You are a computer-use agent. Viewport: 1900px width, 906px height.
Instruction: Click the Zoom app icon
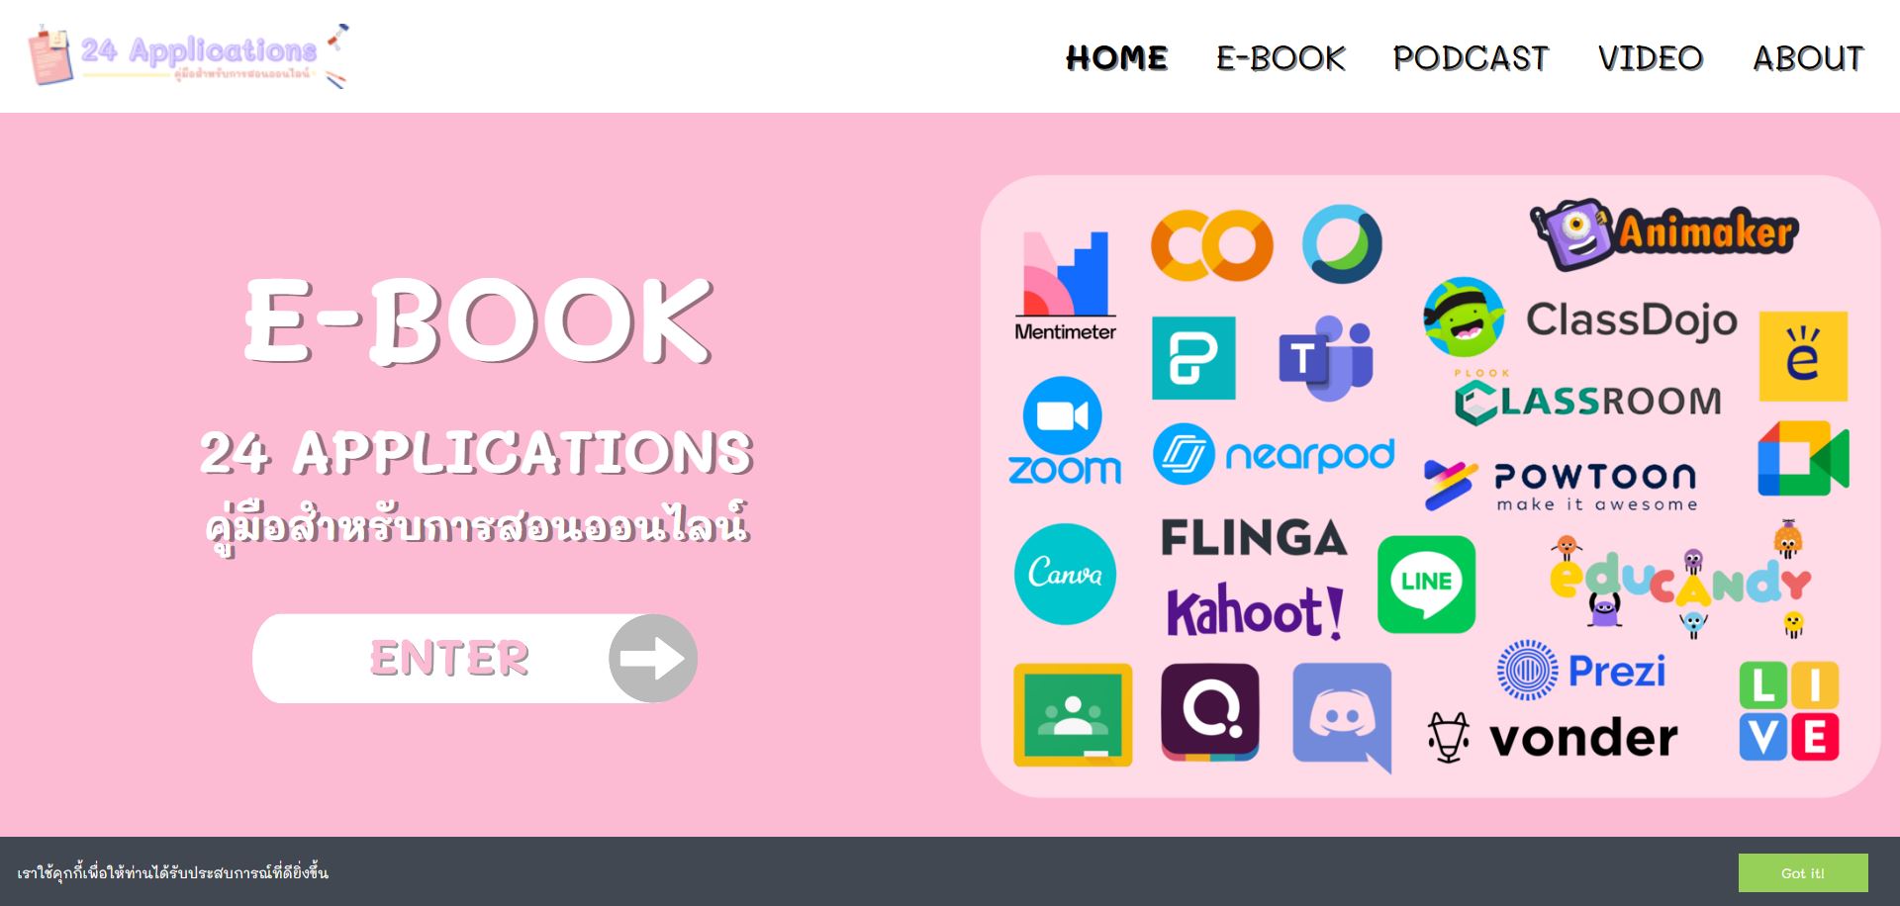click(1064, 431)
